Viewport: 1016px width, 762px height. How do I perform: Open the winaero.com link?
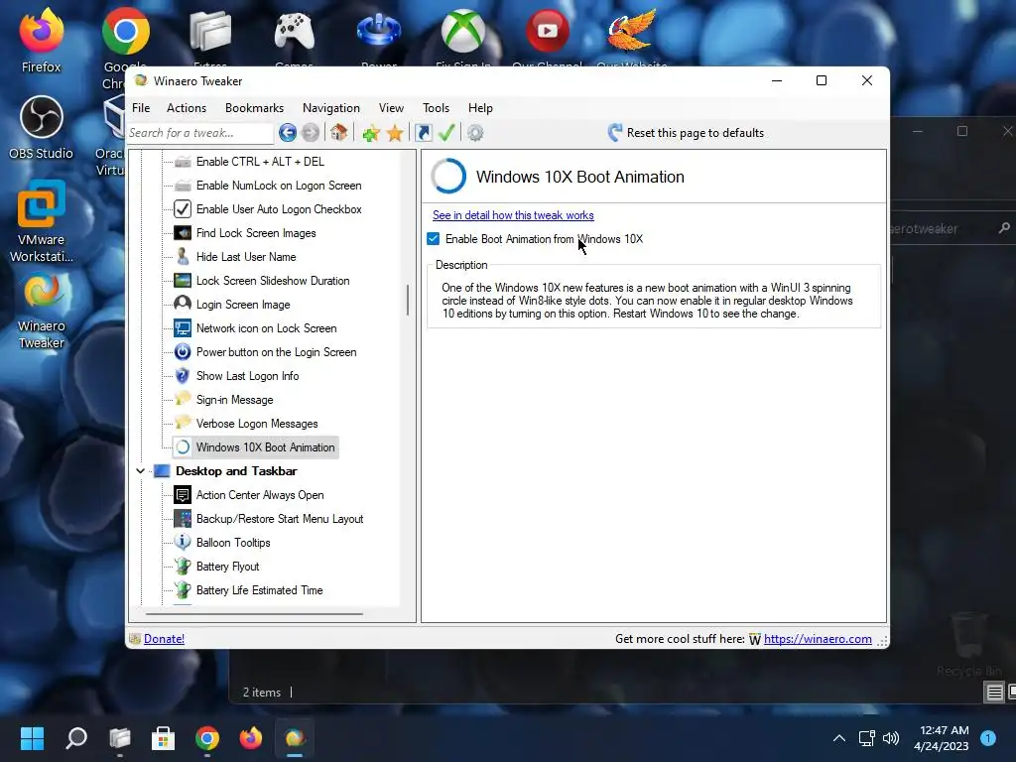pyautogui.click(x=818, y=639)
